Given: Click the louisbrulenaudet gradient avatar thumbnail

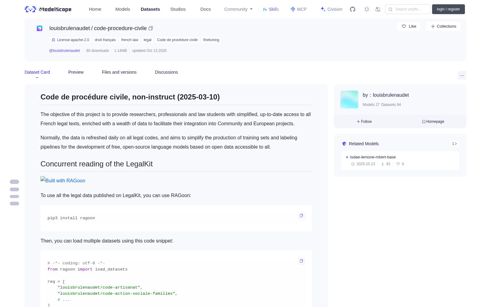Looking at the screenshot, I should (349, 99).
